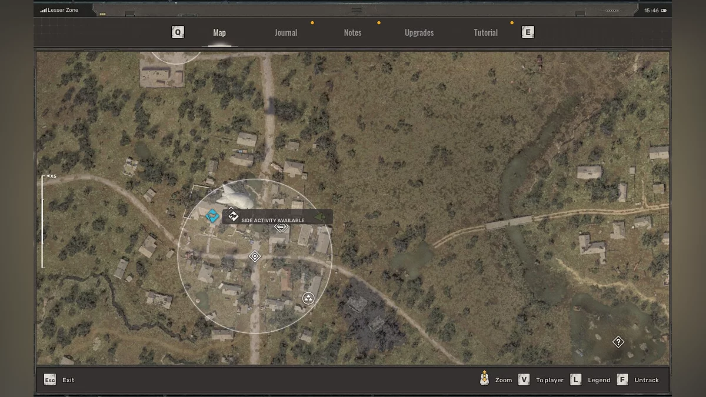This screenshot has height=397, width=706.
Task: Click Untrack with F key
Action: 638,380
